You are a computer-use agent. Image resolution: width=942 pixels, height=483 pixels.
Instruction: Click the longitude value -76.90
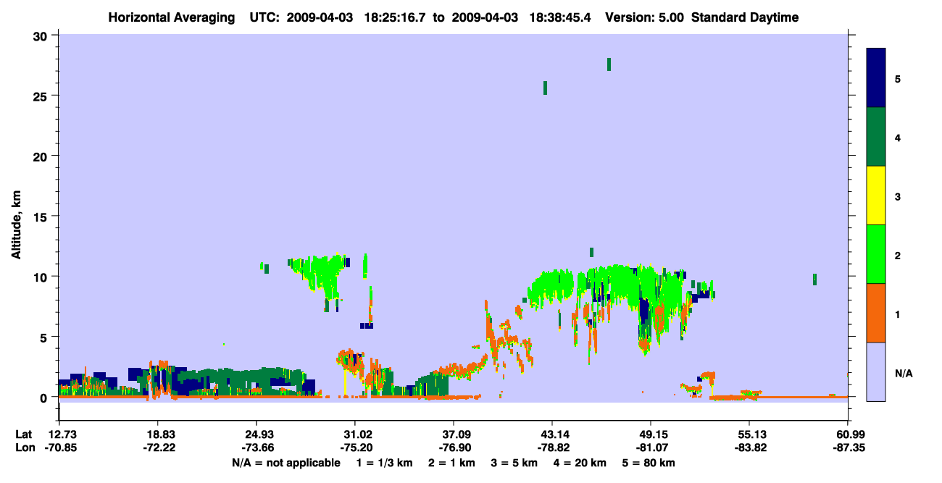point(454,448)
